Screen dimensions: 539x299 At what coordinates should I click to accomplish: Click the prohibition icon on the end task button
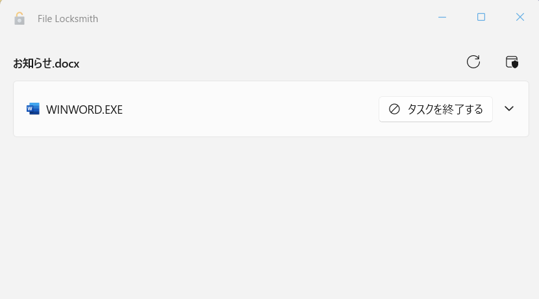click(394, 109)
